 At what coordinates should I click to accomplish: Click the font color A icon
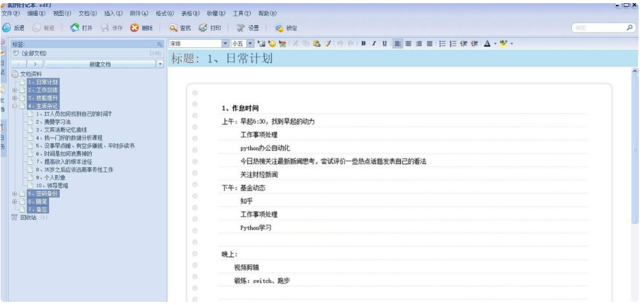pyautogui.click(x=487, y=43)
